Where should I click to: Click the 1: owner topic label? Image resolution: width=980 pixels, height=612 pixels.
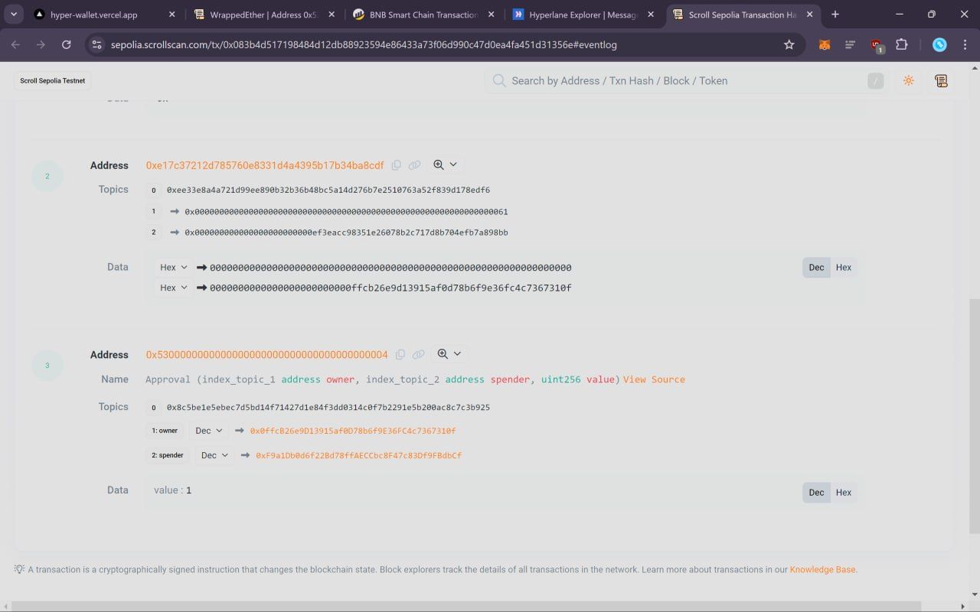click(165, 431)
